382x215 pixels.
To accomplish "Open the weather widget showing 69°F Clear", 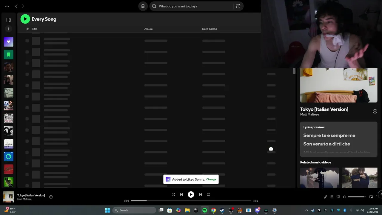I will (10, 210).
